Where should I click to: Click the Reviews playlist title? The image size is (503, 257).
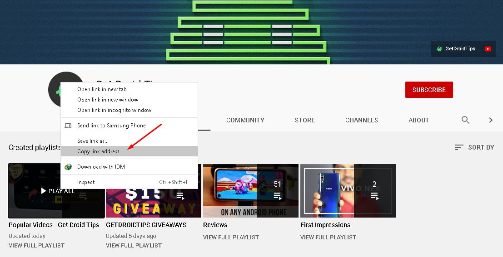point(215,225)
